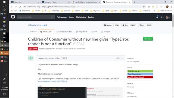Expand the bookmarks overflow chevron
This screenshot has height=98, width=174.
point(154,11)
